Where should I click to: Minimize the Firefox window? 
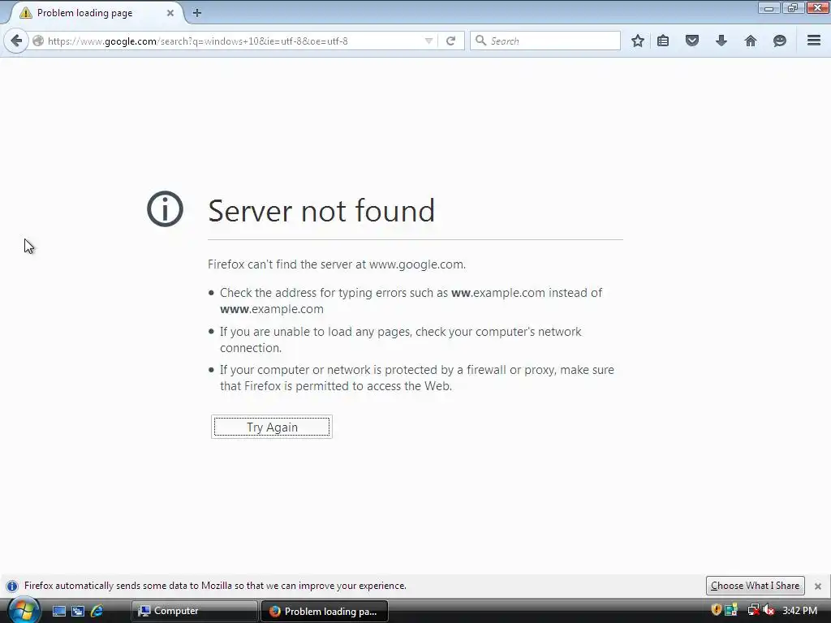[x=769, y=7]
